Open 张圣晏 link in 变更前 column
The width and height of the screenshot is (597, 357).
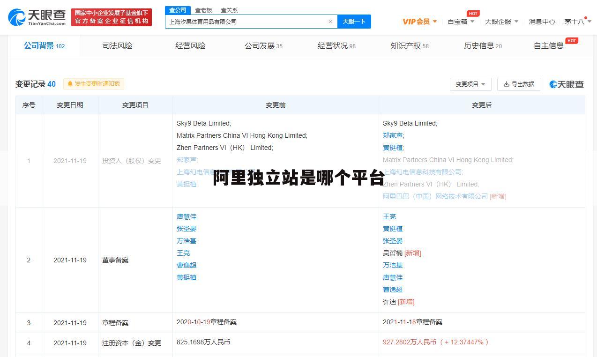pyautogui.click(x=187, y=229)
